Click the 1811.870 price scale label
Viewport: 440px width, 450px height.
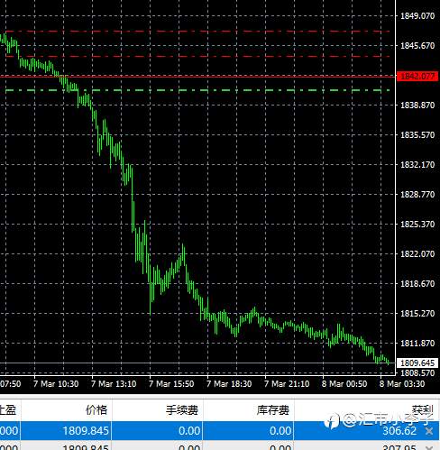417,344
